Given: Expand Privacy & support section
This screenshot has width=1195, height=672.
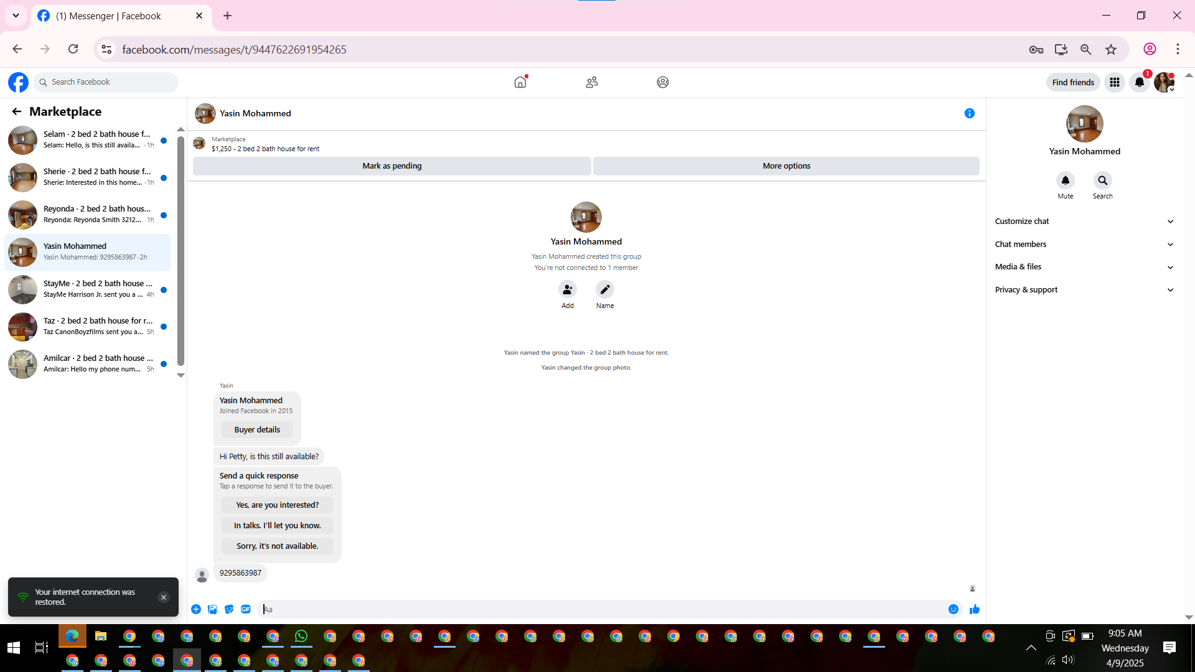Looking at the screenshot, I should tap(1085, 290).
